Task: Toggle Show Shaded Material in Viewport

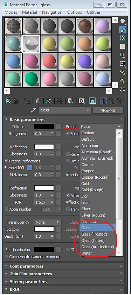Action: point(92,101)
